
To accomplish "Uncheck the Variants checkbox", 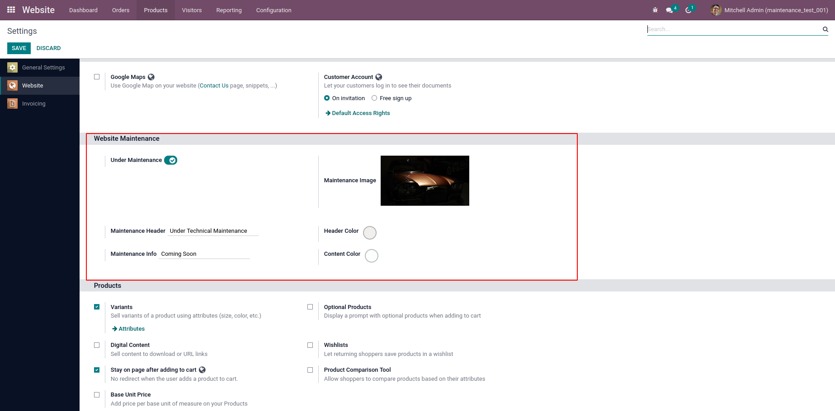I will click(97, 307).
